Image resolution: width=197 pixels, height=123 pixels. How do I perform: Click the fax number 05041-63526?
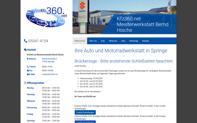pyautogui.click(x=48, y=71)
